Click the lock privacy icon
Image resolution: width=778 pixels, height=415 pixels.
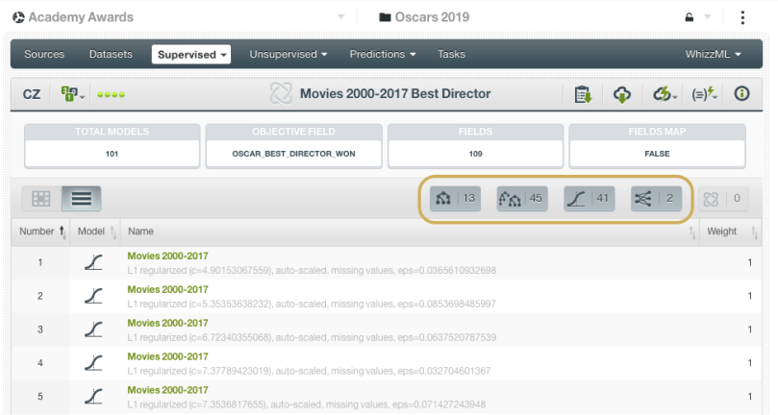point(690,17)
